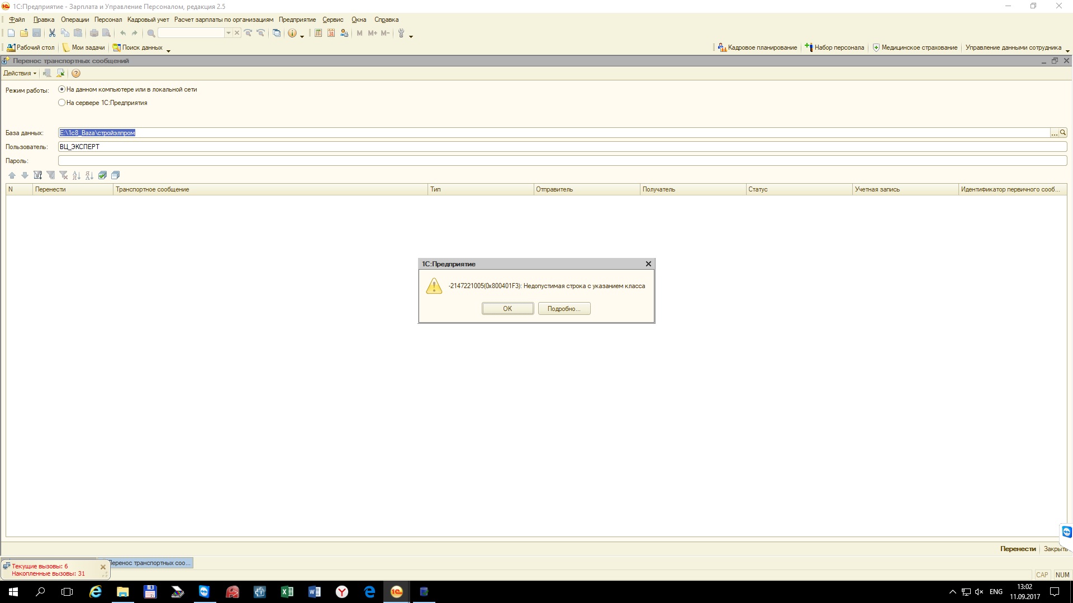Expand dropdown arrow next to wrench icon

point(411,36)
